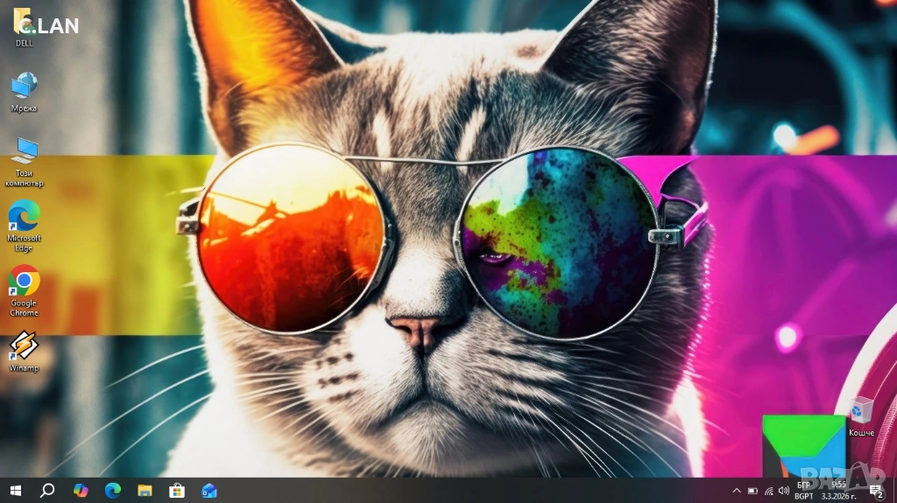Open the Мрежа network desktop icon
897x503 pixels.
coord(24,92)
